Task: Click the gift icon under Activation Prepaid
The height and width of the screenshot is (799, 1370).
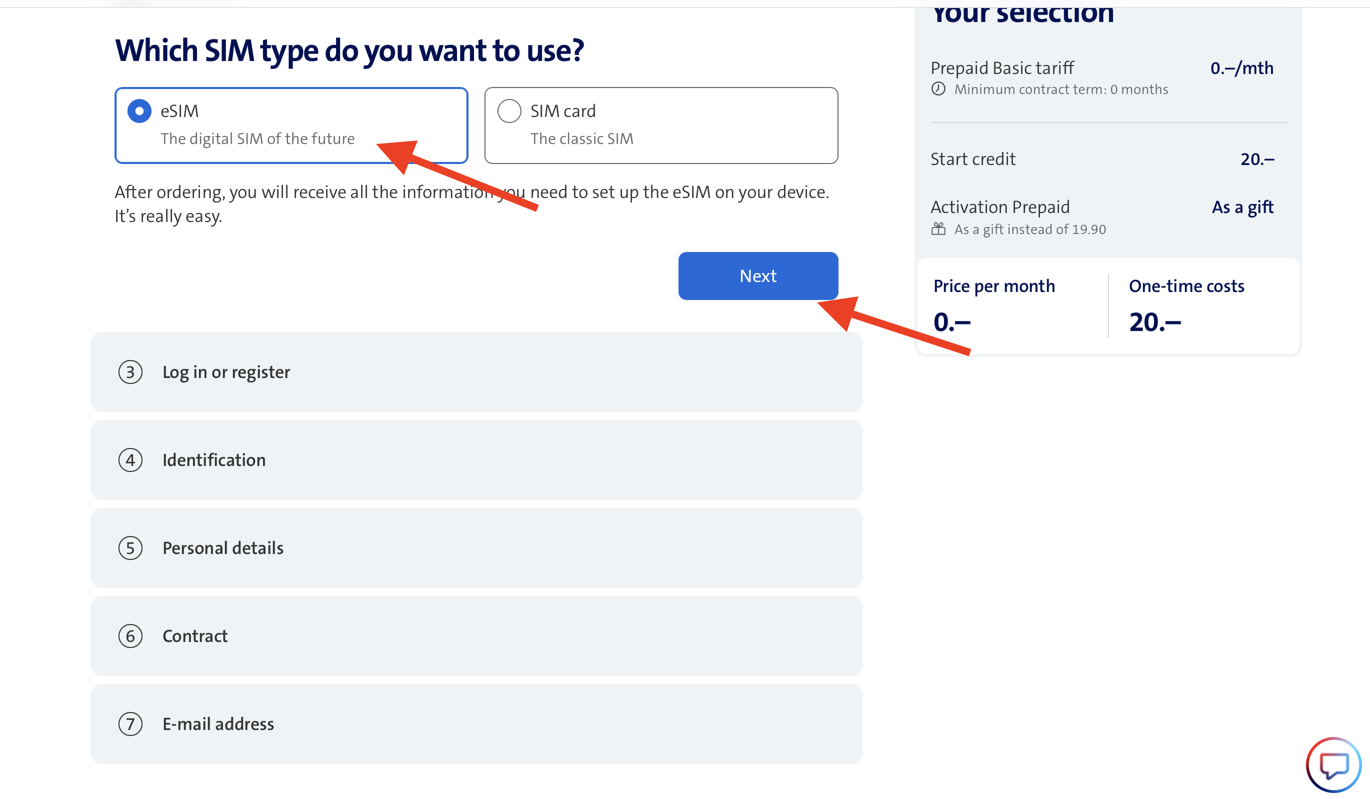Action: pyautogui.click(x=938, y=229)
